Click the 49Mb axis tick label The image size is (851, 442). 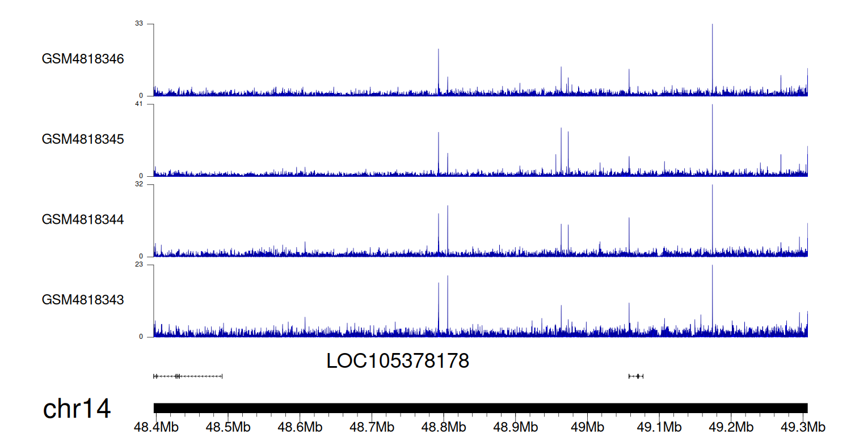point(587,427)
